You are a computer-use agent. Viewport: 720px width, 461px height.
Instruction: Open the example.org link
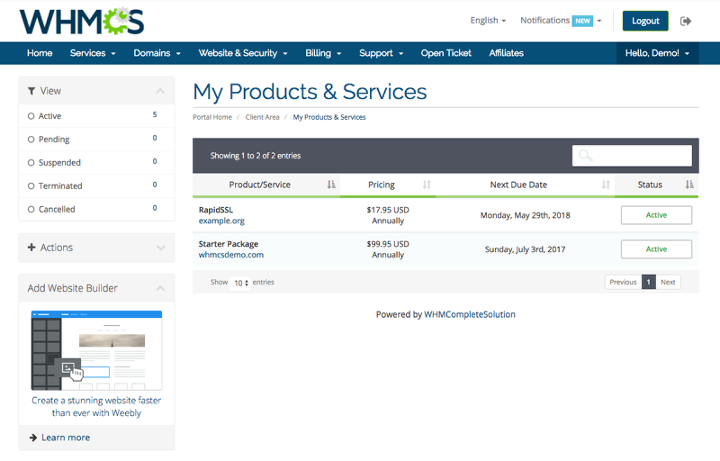coord(221,221)
